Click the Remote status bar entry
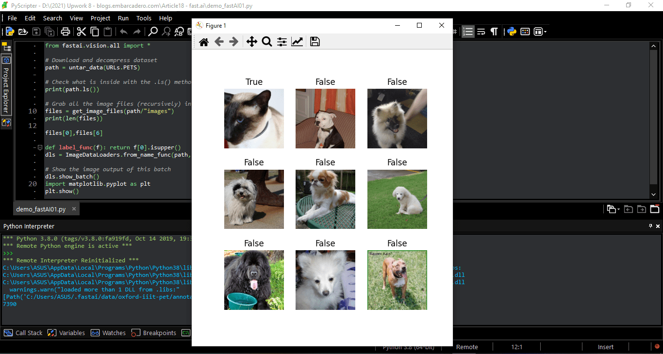 [467, 347]
